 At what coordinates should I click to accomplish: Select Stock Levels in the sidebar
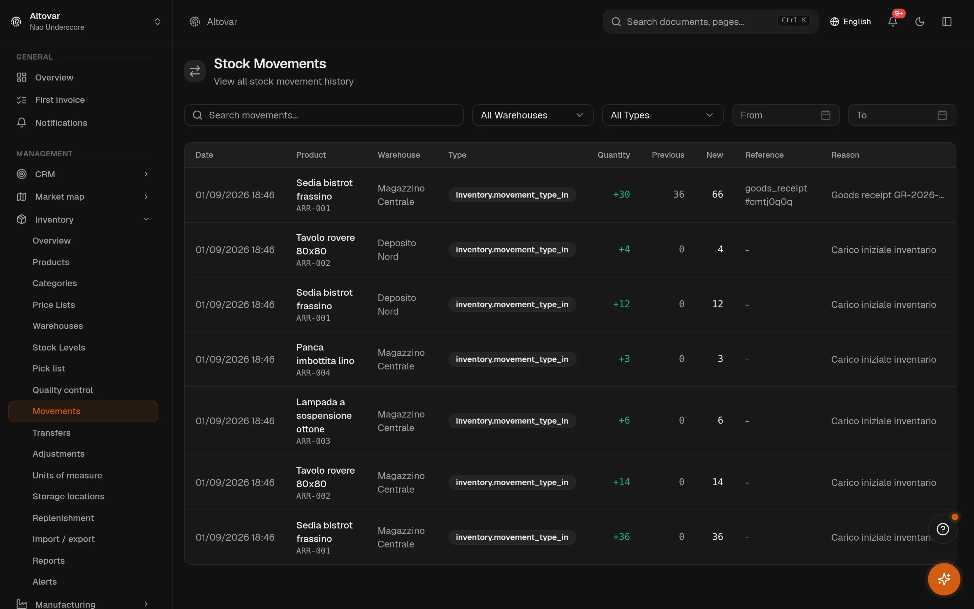tap(59, 347)
